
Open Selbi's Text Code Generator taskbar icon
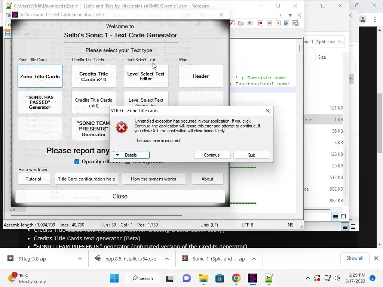tap(252, 278)
